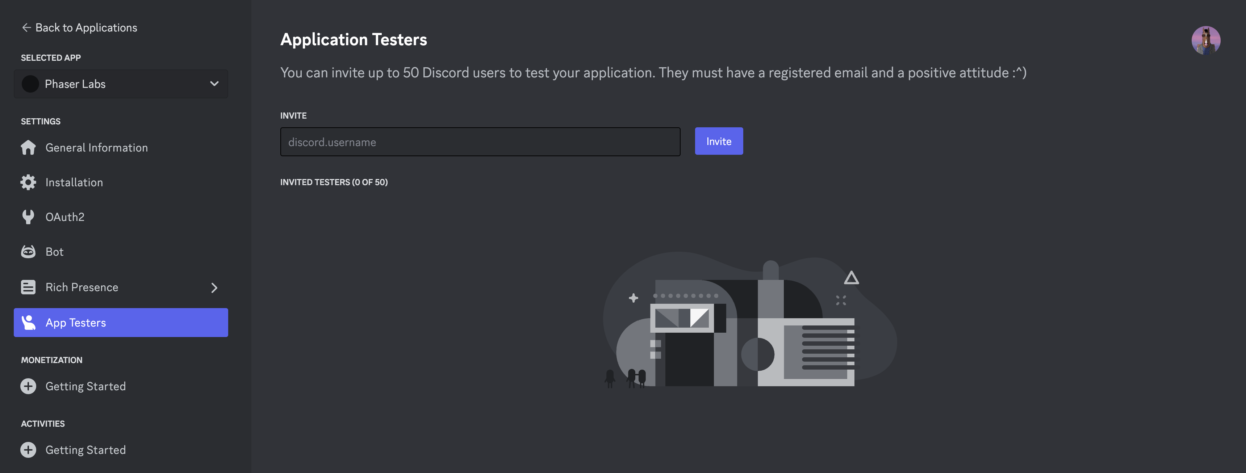Focus the discord.username invite field
The width and height of the screenshot is (1246, 473).
pos(480,141)
